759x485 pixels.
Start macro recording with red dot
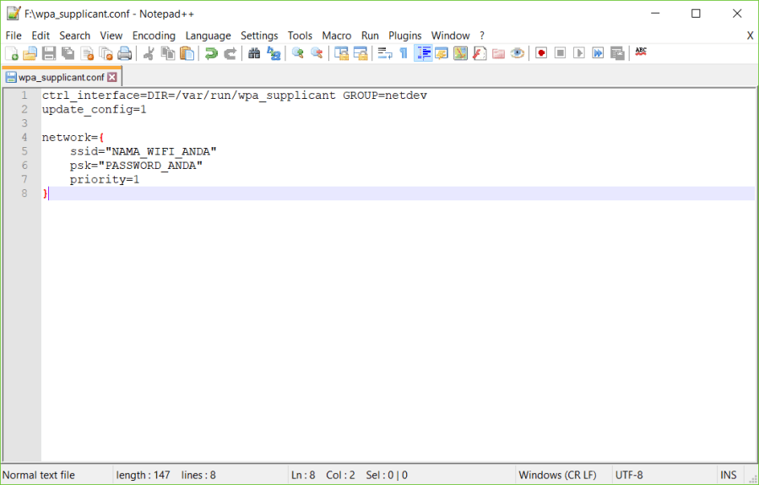(x=541, y=53)
